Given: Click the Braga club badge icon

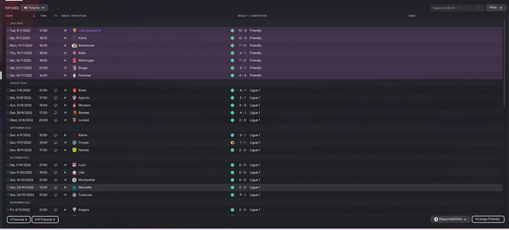Looking at the screenshot, I should point(74,68).
